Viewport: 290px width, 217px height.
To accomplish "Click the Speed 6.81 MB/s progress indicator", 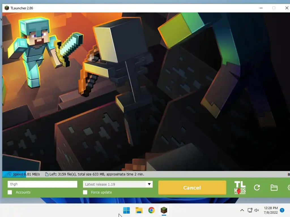I will coord(24,174).
